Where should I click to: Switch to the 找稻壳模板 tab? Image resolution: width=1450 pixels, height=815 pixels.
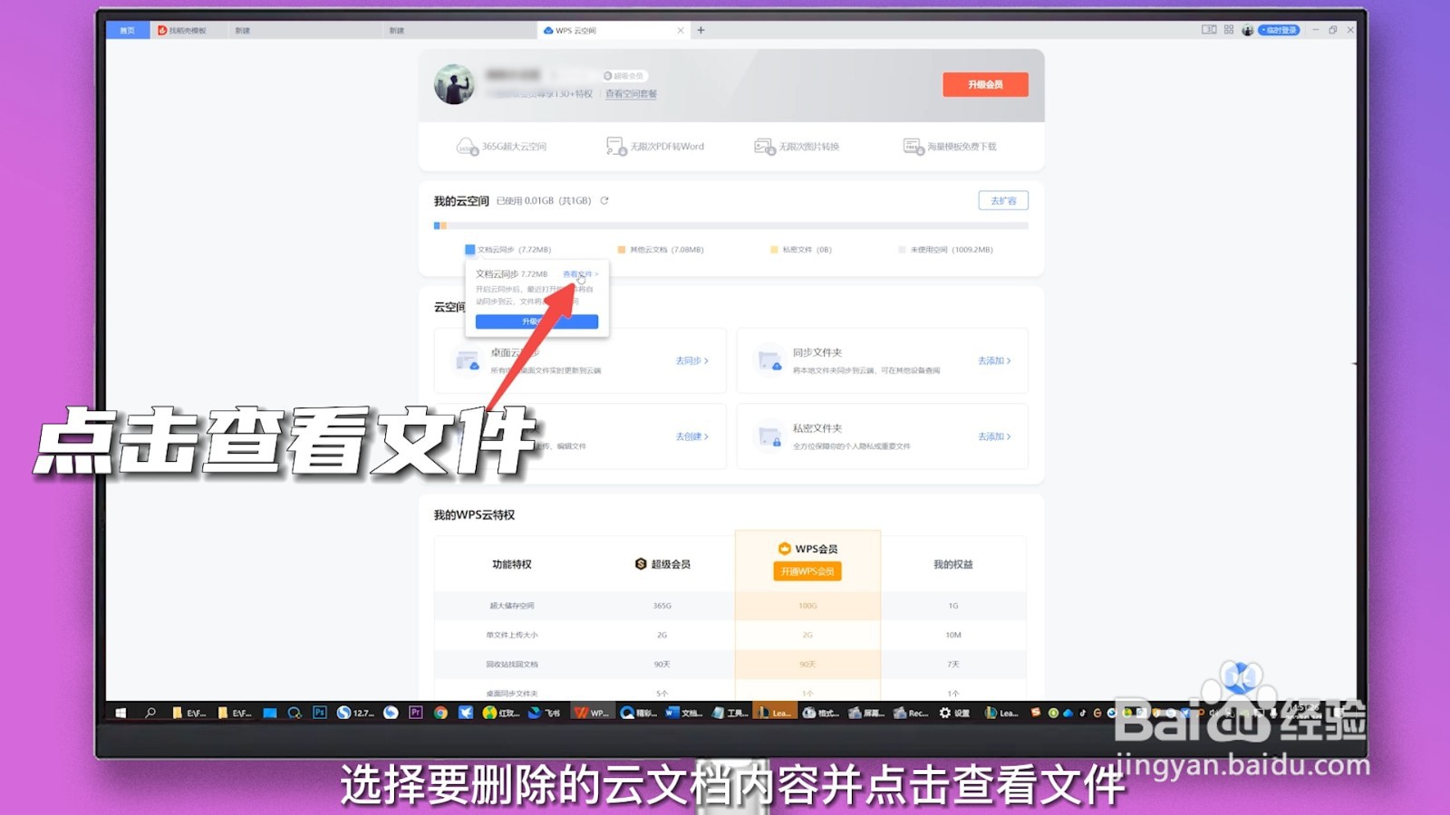tap(182, 30)
